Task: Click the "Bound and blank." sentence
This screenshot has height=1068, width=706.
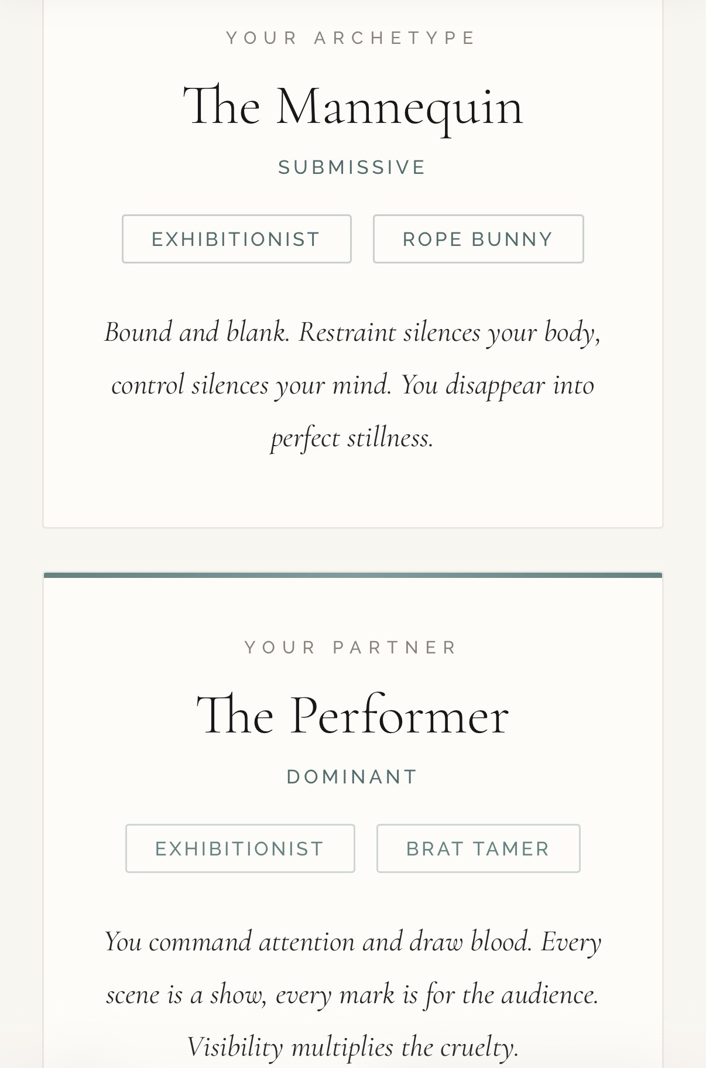Action: point(197,332)
